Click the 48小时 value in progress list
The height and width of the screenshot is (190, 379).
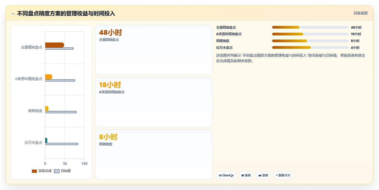click(356, 28)
